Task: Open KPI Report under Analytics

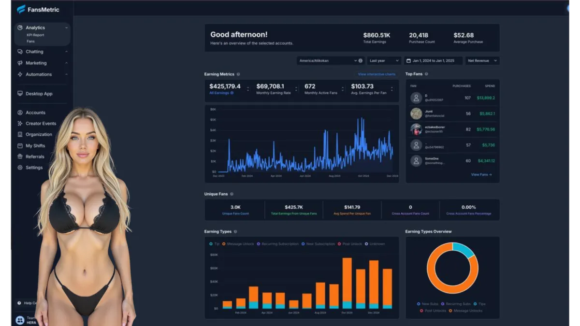Action: pyautogui.click(x=35, y=35)
